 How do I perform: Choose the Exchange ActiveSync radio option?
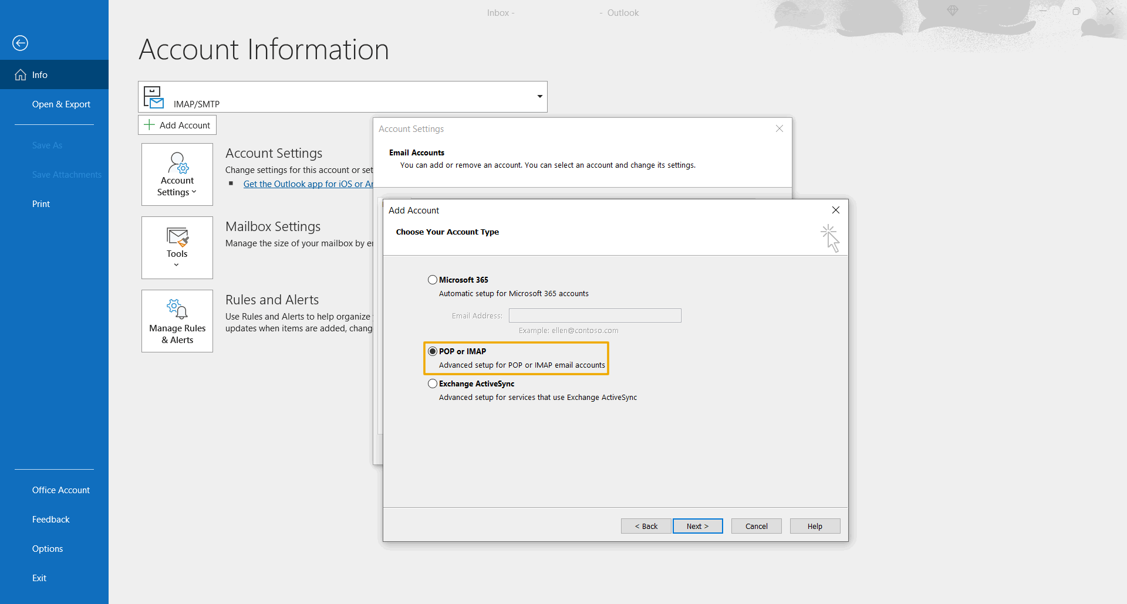tap(433, 384)
